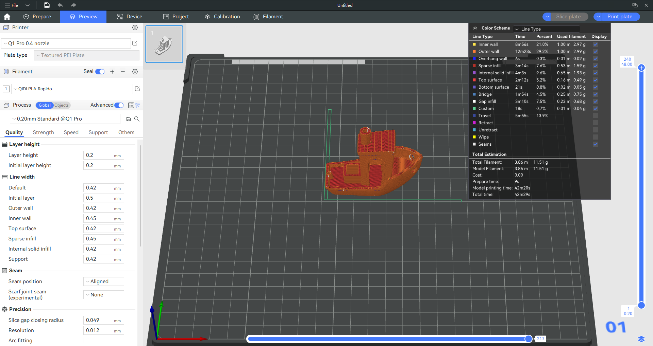Click the horizontal move slider handle
This screenshot has width=653, height=346.
(528, 339)
